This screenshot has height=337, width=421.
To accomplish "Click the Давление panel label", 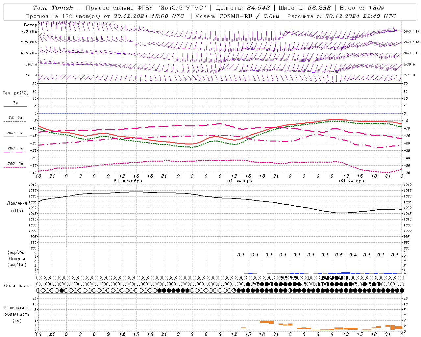I will coord(17,203).
